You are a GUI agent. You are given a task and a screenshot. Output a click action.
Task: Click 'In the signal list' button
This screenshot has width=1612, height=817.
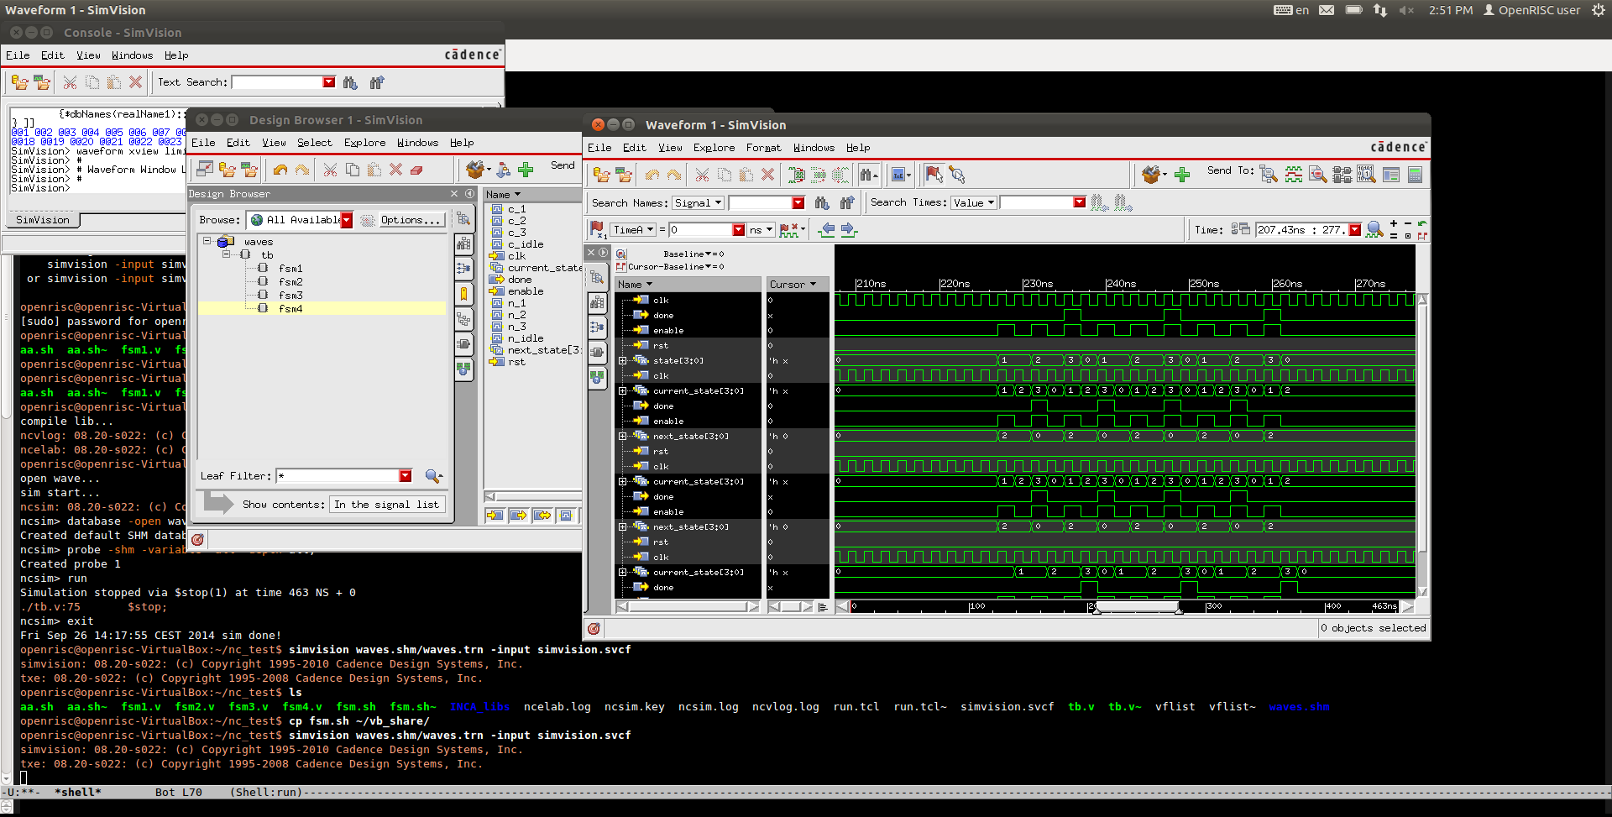tap(386, 504)
